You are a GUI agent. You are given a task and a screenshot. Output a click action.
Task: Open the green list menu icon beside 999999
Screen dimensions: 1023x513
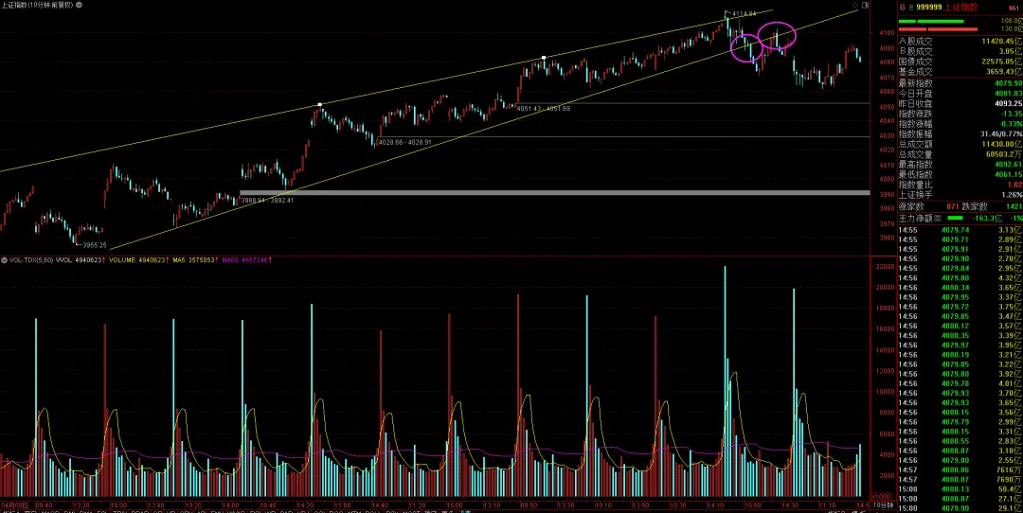coord(911,8)
